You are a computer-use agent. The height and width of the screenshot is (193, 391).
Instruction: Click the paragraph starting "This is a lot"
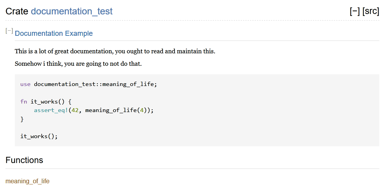coord(115,51)
